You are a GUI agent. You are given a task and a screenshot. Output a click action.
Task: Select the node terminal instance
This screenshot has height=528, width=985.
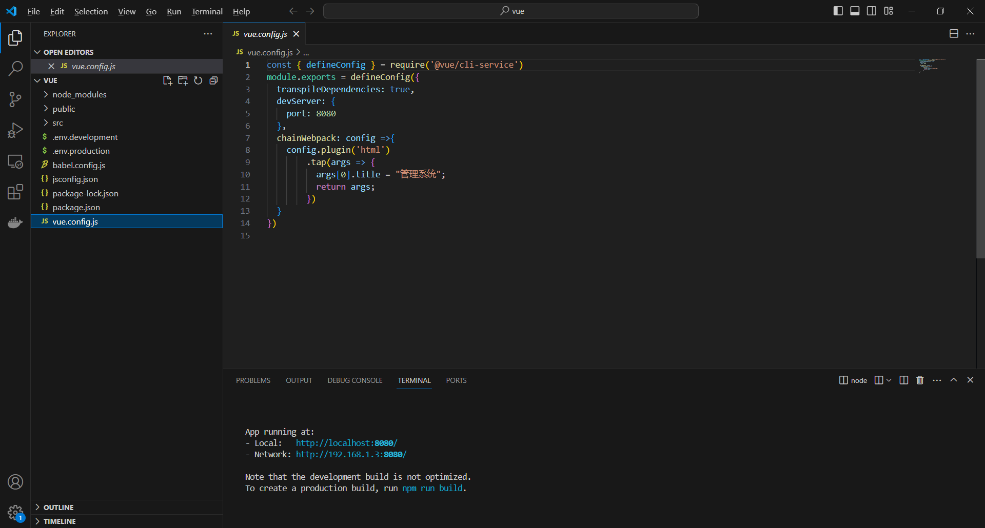[853, 380]
